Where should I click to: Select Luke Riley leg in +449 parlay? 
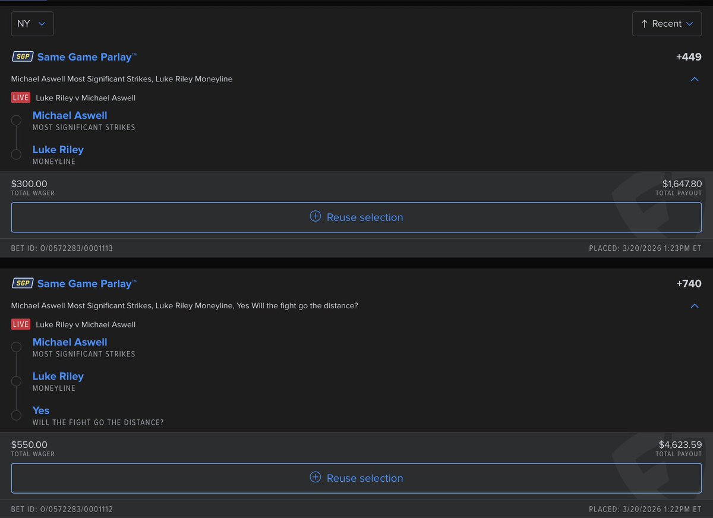click(58, 150)
